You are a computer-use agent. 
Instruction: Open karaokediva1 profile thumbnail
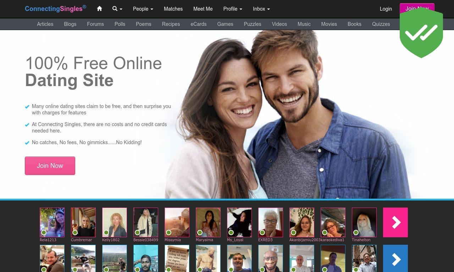tap(333, 222)
